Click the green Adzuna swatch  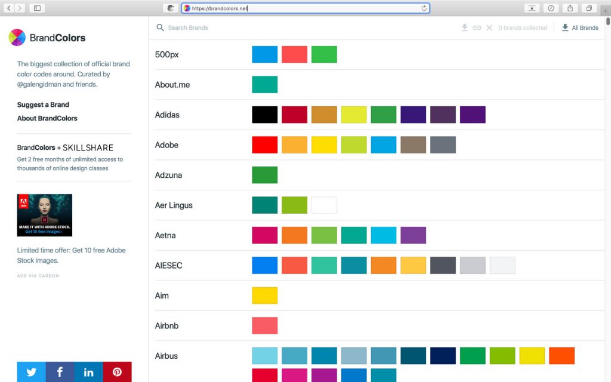pos(264,175)
